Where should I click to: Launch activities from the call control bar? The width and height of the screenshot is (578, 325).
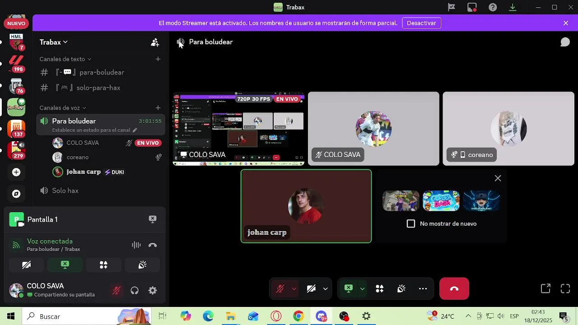380,289
